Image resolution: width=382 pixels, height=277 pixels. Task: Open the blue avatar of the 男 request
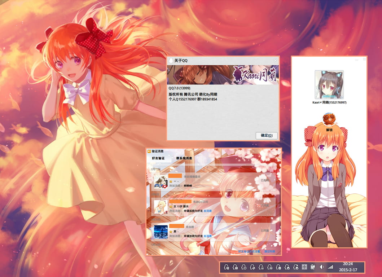click(x=161, y=232)
